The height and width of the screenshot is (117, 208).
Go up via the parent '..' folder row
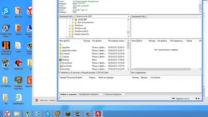pyautogui.click(x=93, y=44)
